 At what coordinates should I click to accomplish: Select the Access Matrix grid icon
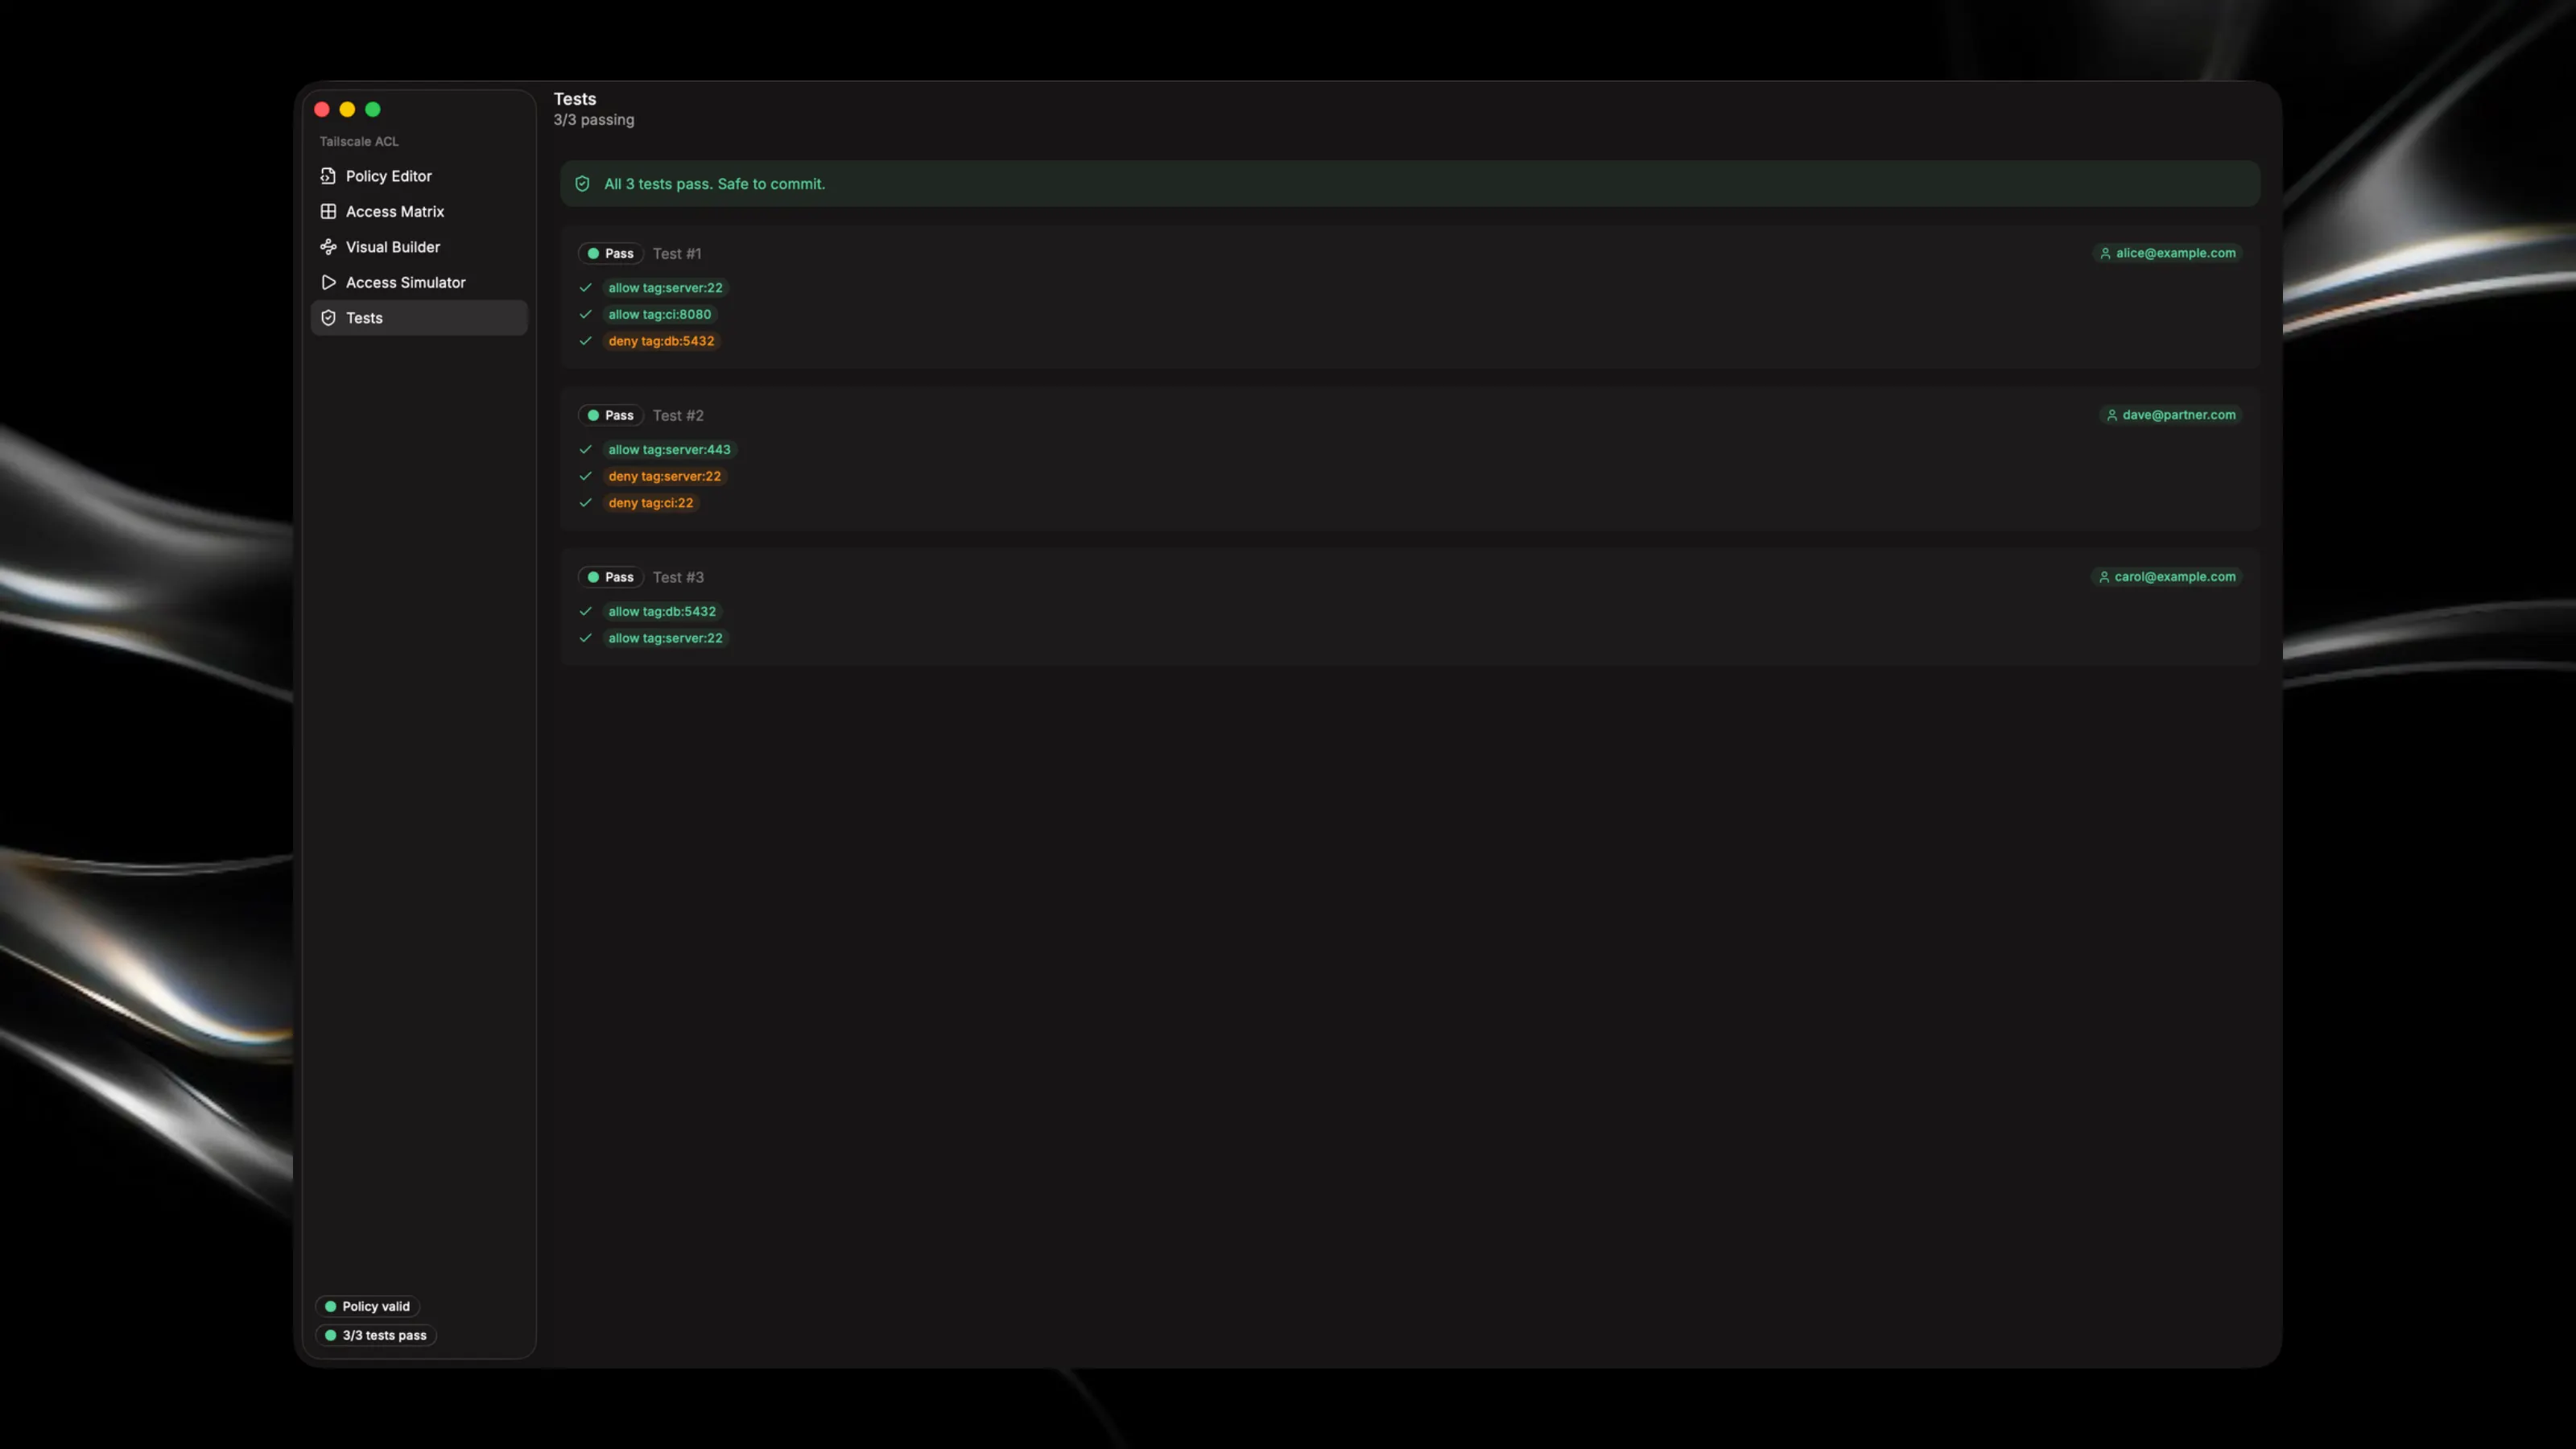[x=328, y=211]
